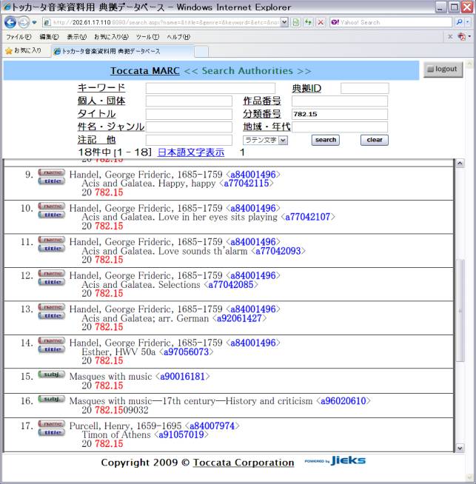Image resolution: width=476 pixels, height=484 pixels.
Task: Click the お気に入り star favorites button
Action: click(x=24, y=50)
